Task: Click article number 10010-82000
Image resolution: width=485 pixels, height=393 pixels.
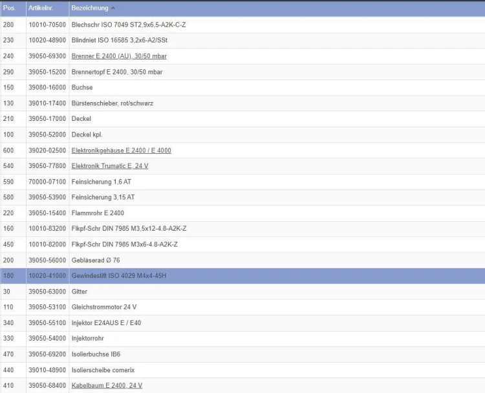Action: [x=47, y=244]
